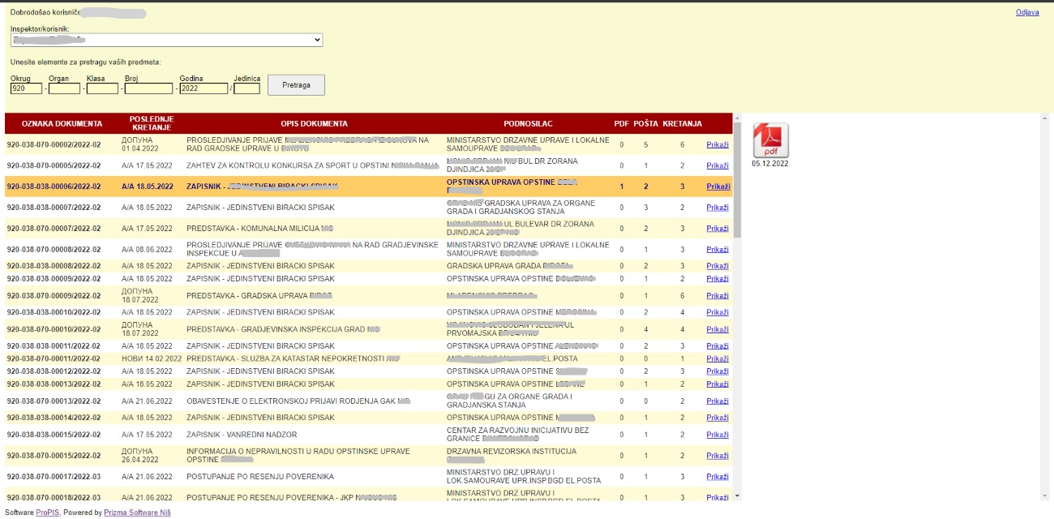Click description PREDSTAVKA - KOMUNALNA MILICIJA
The width and height of the screenshot is (1054, 519).
pos(260,229)
